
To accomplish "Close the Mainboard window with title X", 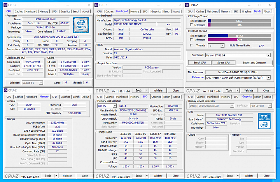I will pos(179,5).
